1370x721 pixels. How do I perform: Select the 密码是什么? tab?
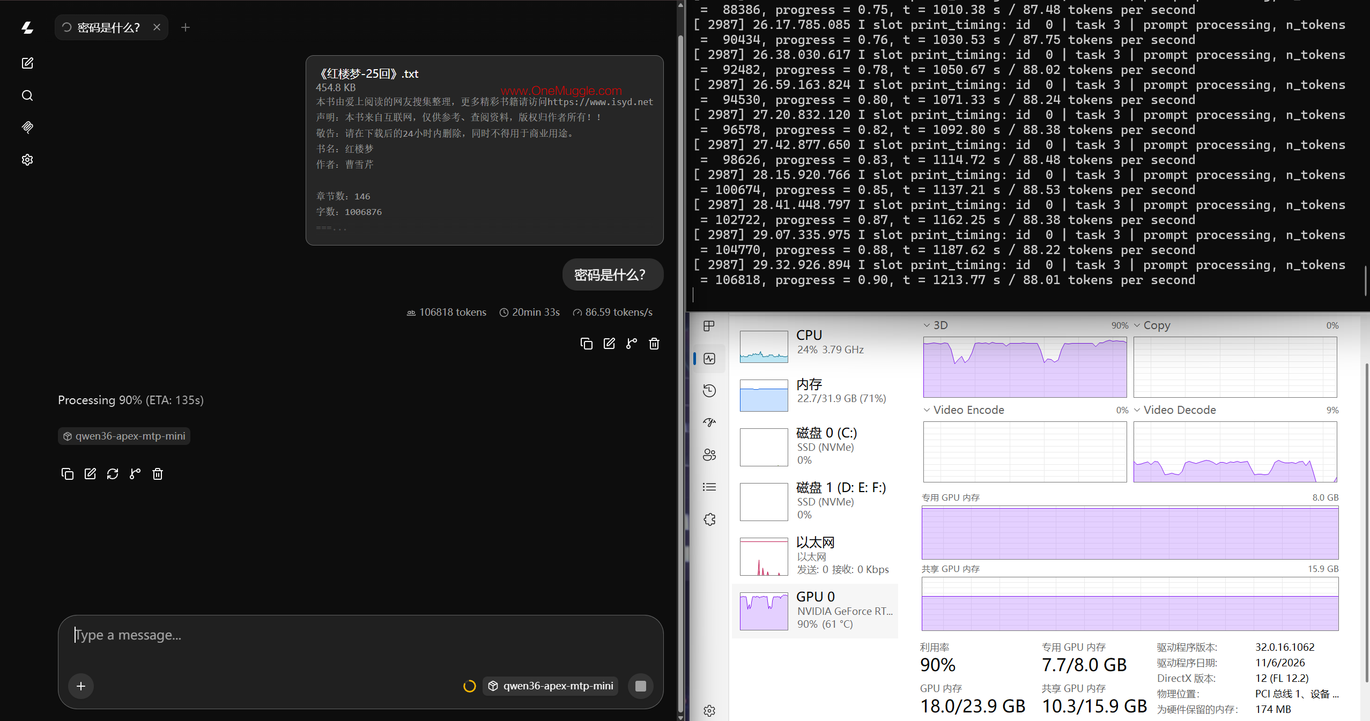(x=112, y=27)
